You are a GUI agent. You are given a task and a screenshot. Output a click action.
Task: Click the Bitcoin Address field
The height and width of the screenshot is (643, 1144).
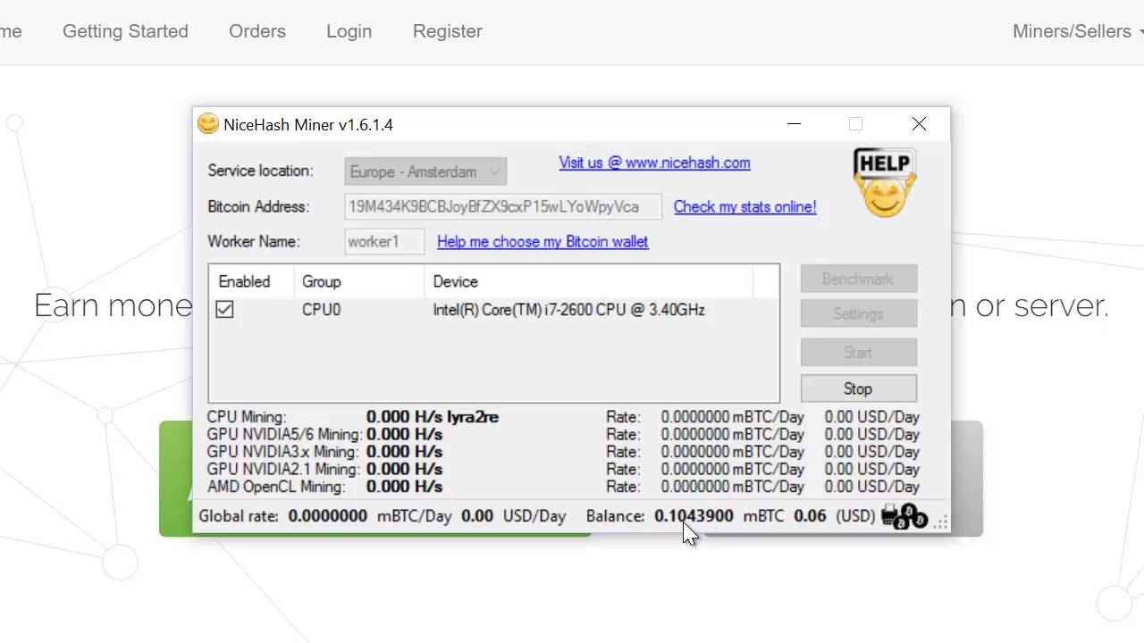[x=503, y=206]
